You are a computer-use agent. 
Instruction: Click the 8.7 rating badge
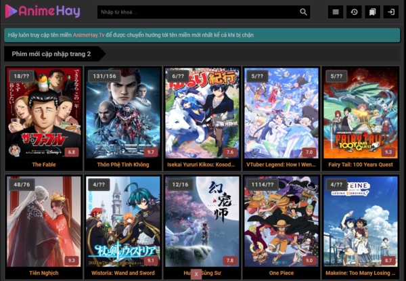(x=388, y=260)
